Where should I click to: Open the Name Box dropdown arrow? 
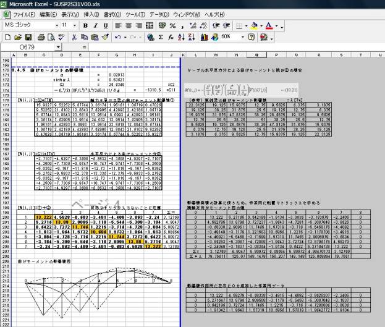pos(58,47)
